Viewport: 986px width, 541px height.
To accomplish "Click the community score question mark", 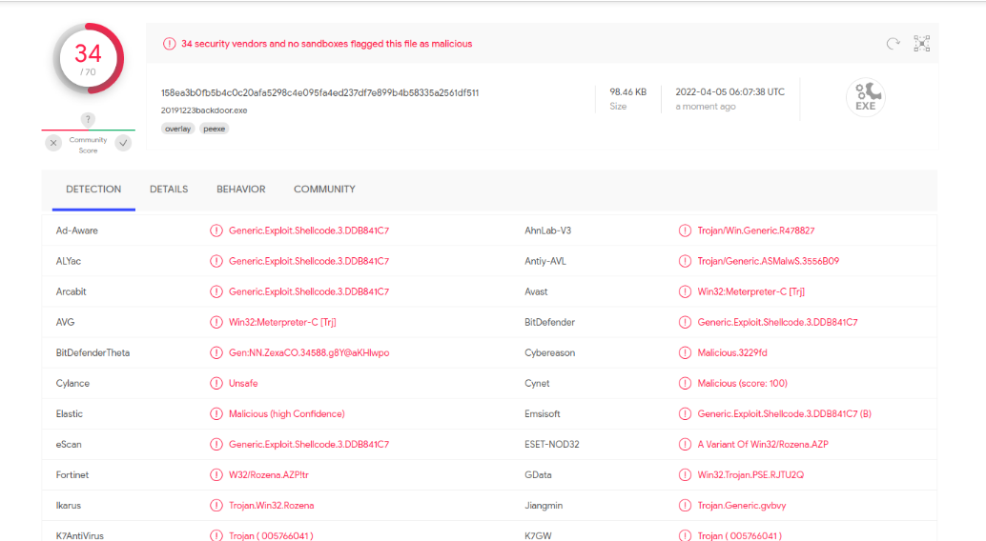I will pyautogui.click(x=88, y=119).
